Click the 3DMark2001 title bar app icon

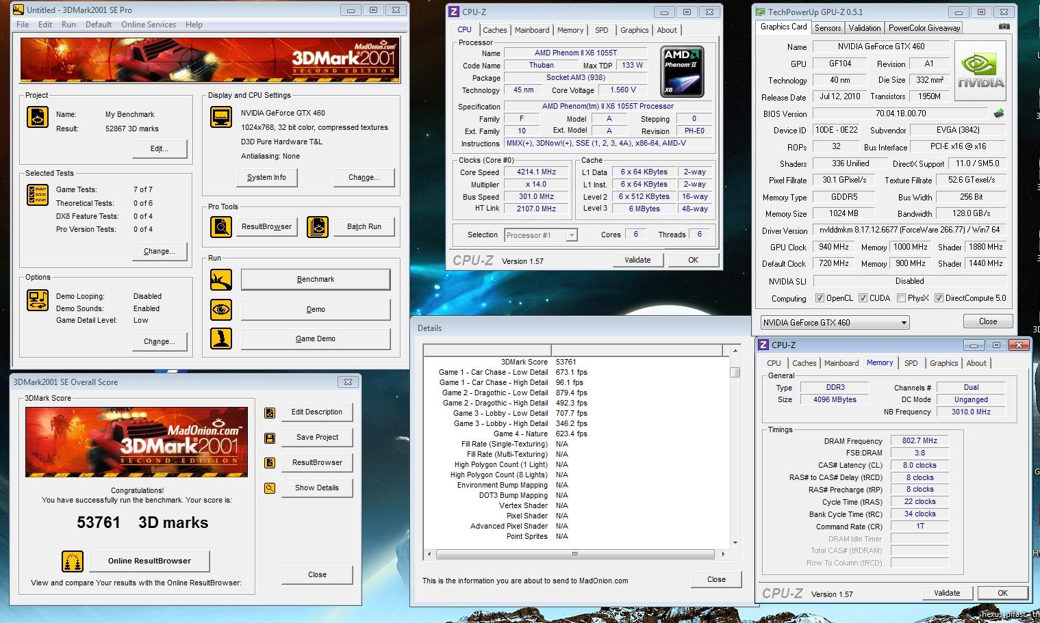click(x=18, y=10)
